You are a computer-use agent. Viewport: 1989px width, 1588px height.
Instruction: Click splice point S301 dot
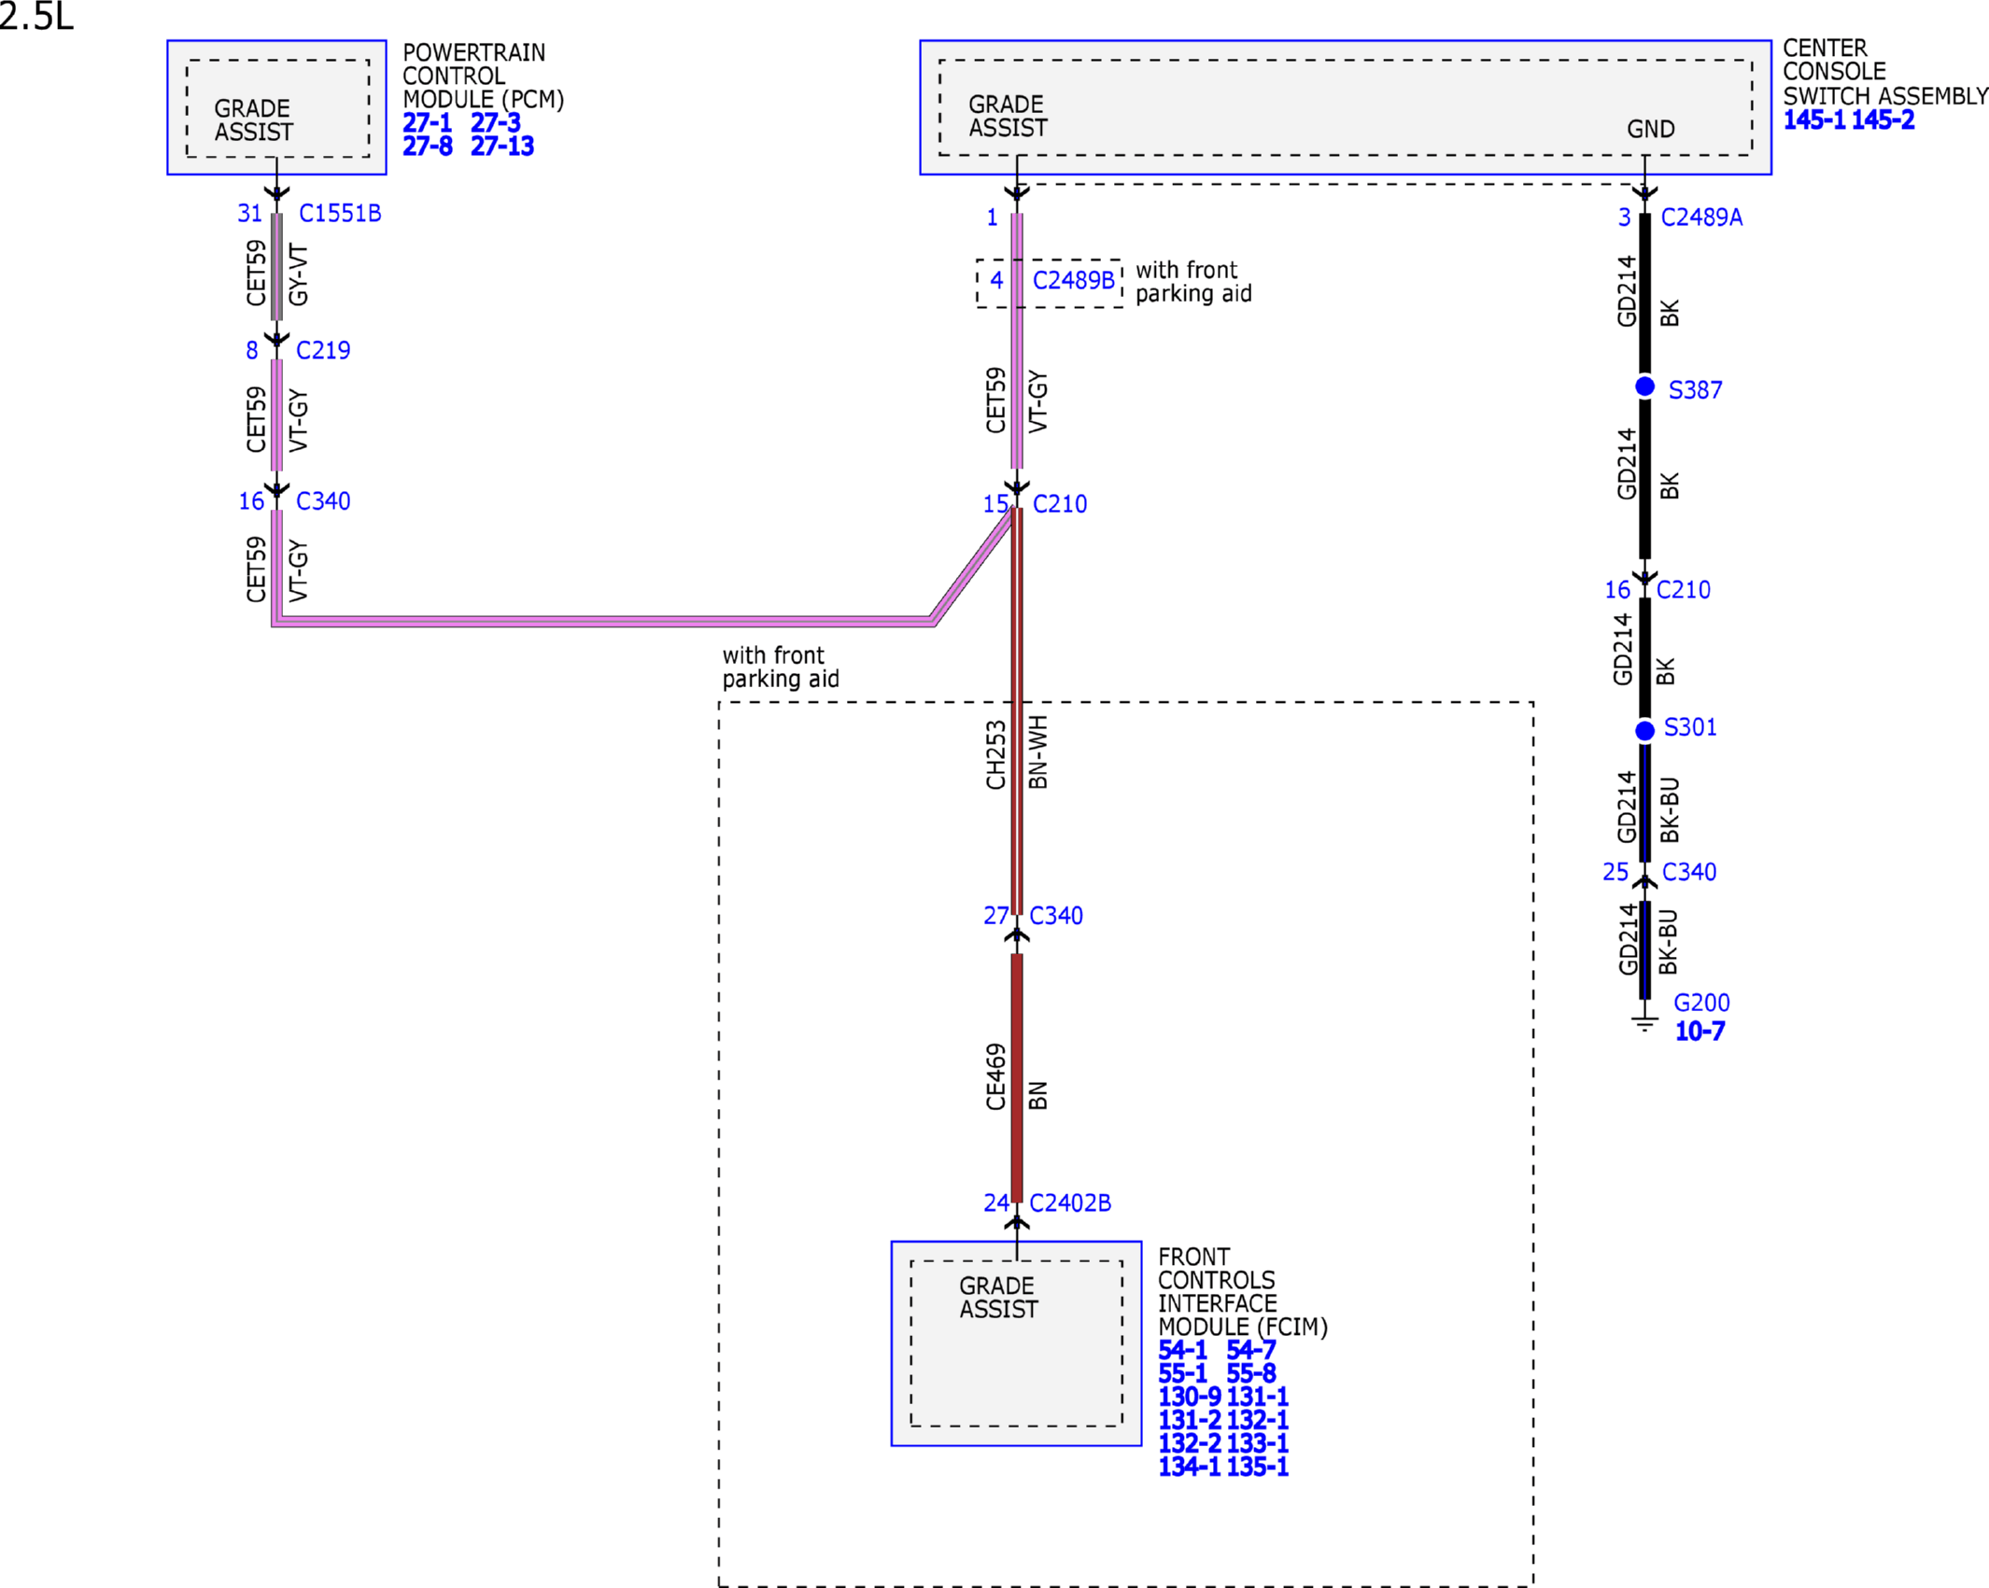click(1645, 731)
